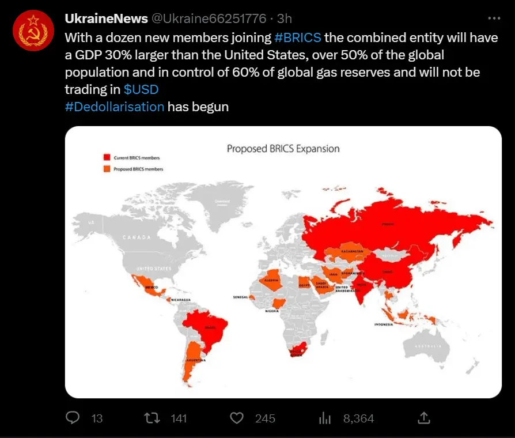This screenshot has height=438, width=515.
Task: Click the 245 likes count
Action: click(x=265, y=418)
